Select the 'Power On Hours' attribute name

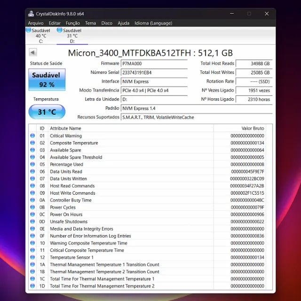pos(66,214)
